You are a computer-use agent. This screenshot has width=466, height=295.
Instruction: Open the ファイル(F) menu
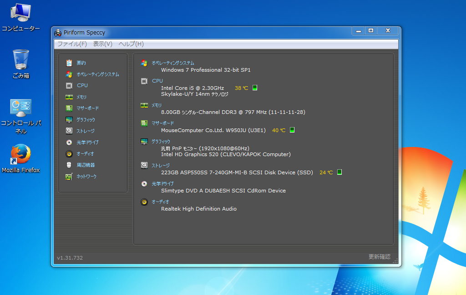pyautogui.click(x=72, y=44)
